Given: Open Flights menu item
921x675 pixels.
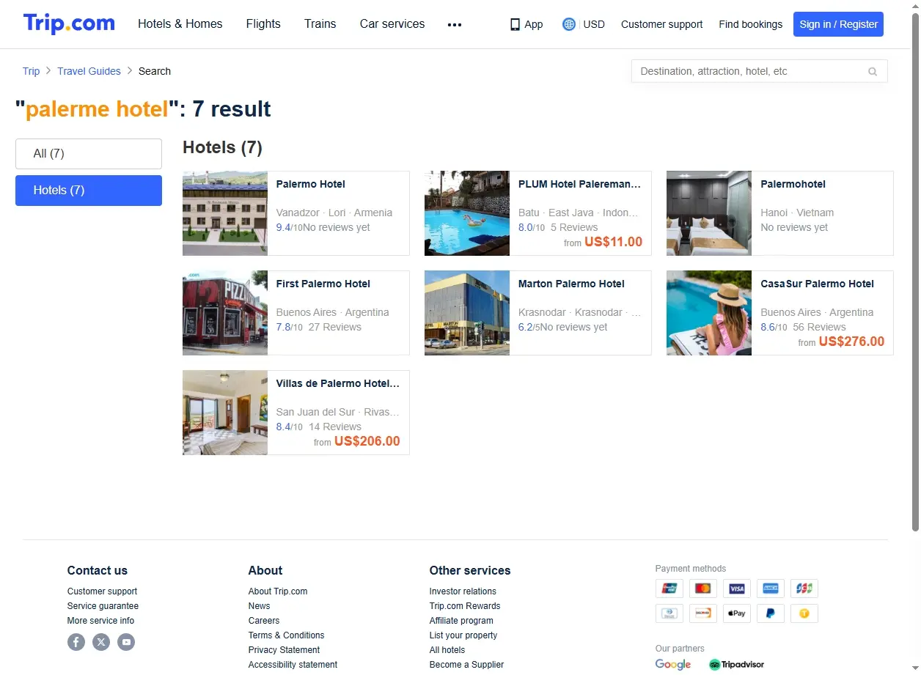Looking at the screenshot, I should pyautogui.click(x=263, y=24).
